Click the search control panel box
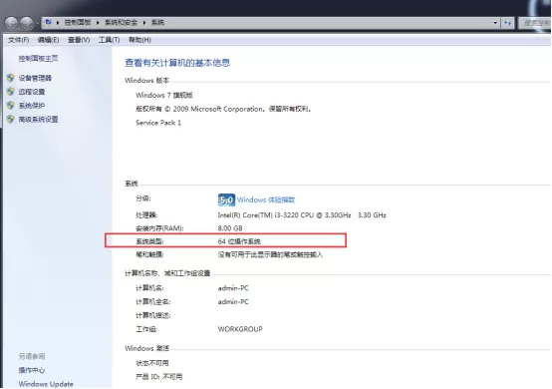Screen dimensions: 552x389 point(535,23)
